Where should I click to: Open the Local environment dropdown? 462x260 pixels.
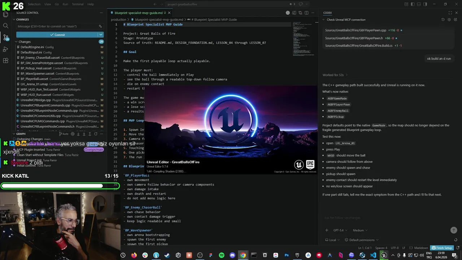pyautogui.click(x=332, y=240)
